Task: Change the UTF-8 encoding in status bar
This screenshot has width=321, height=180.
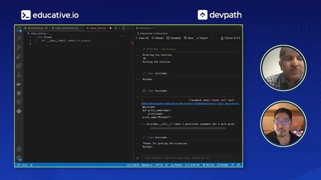Action: click(158, 165)
